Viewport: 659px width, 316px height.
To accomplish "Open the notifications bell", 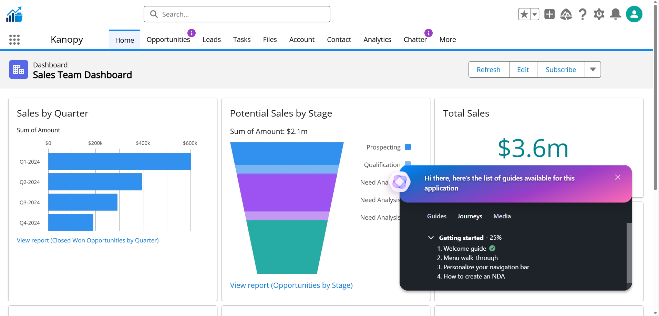I will coord(616,14).
